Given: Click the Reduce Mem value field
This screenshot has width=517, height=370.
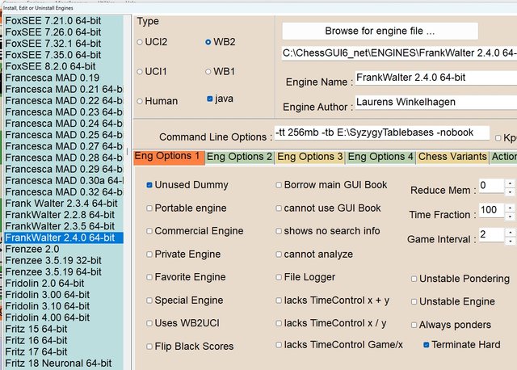Looking at the screenshot, I should coord(491,186).
